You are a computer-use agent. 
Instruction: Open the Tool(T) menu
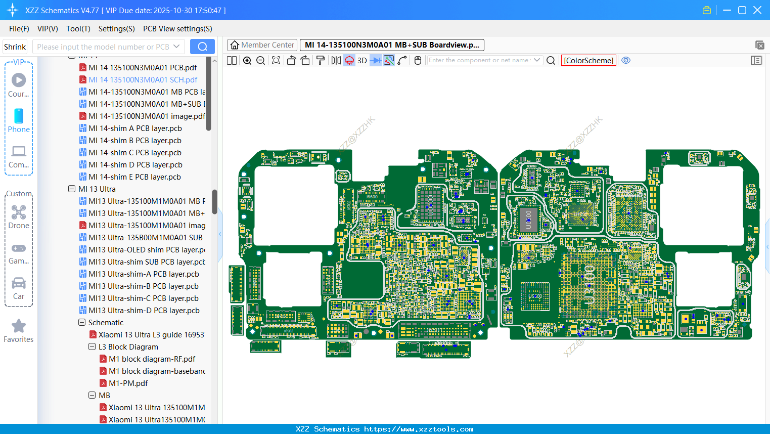pos(78,29)
